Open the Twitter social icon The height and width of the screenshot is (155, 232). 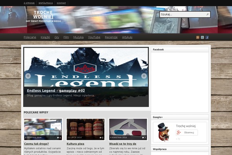(x=202, y=37)
